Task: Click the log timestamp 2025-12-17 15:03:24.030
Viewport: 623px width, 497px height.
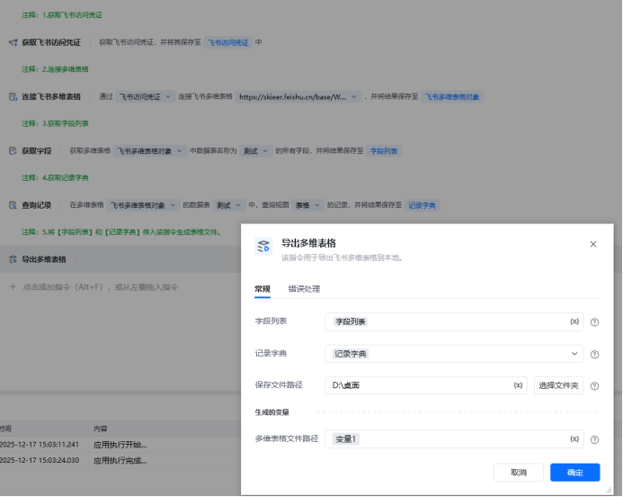Action: (40, 460)
